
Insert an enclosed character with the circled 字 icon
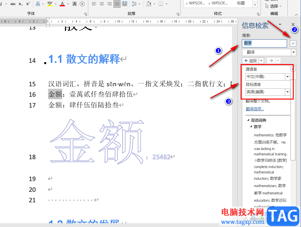tap(82, 4)
